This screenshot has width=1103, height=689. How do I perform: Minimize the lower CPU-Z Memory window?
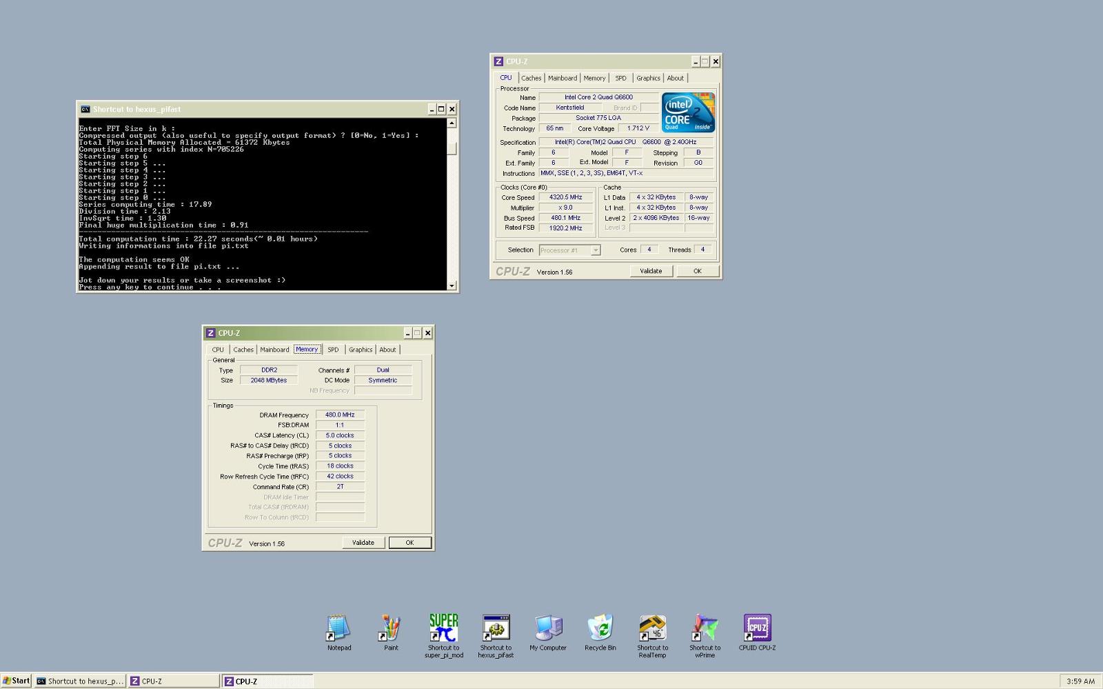point(407,333)
